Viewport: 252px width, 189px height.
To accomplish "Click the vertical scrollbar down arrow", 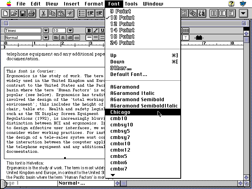I will [x=246, y=177].
